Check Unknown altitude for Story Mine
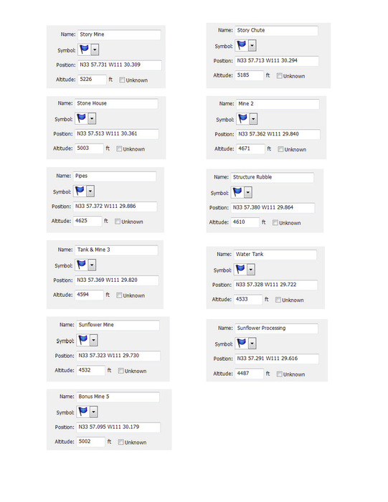This screenshot has width=388, height=502. [x=122, y=80]
